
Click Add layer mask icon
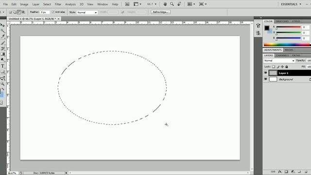coord(286,172)
